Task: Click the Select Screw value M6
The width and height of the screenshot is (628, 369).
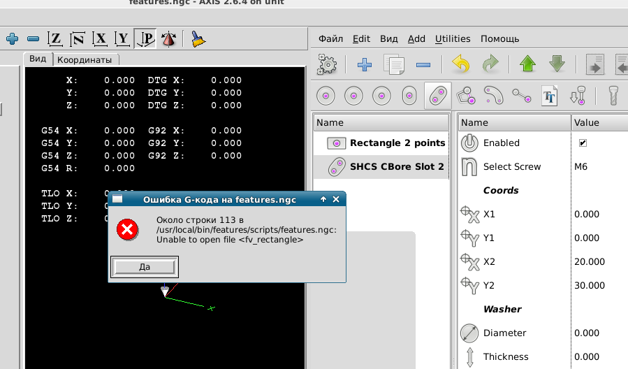Action: (x=580, y=166)
